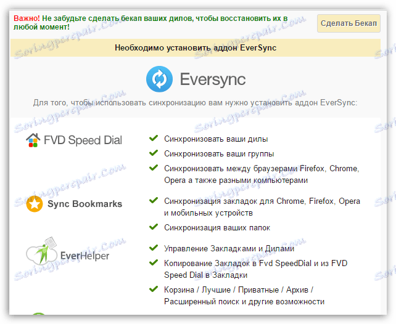Image resolution: width=396 pixels, height=324 pixels.
Task: Click checkmark beside "Синхронизация закладок для Chrome"
Action: coord(154,200)
